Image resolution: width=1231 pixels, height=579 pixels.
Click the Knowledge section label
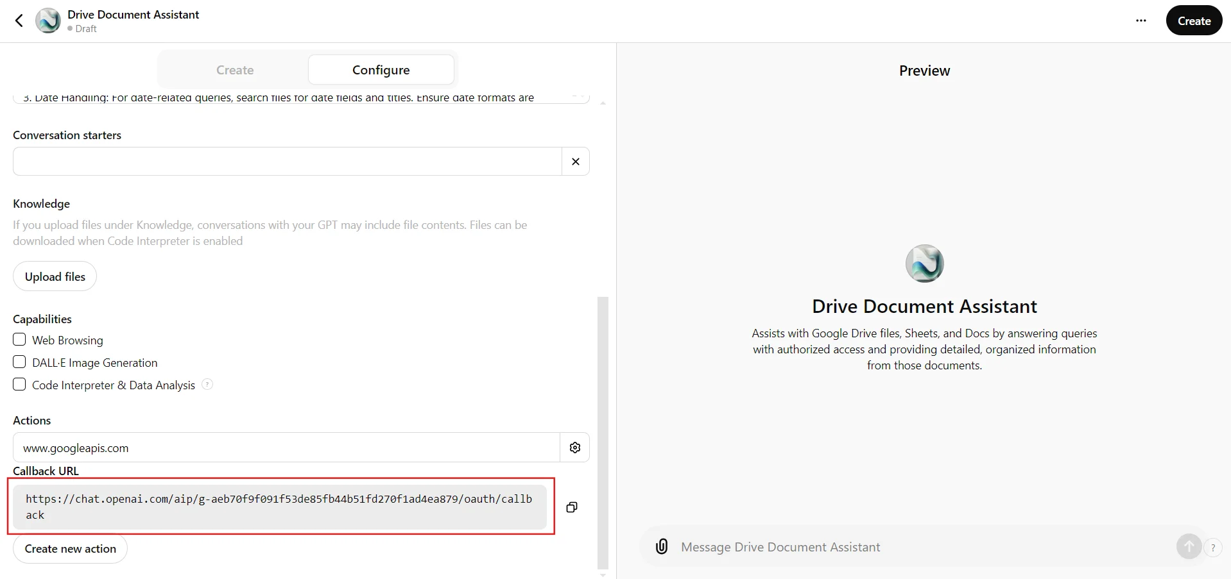(x=41, y=204)
